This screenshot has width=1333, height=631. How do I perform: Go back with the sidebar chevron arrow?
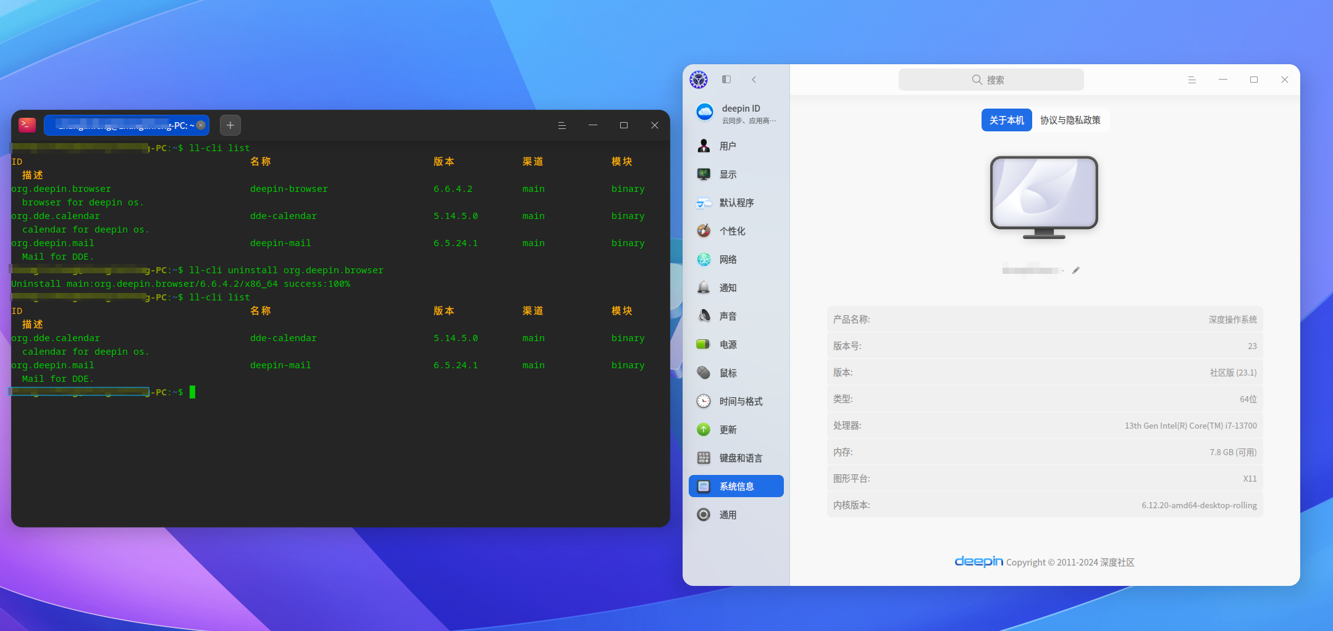(x=754, y=80)
